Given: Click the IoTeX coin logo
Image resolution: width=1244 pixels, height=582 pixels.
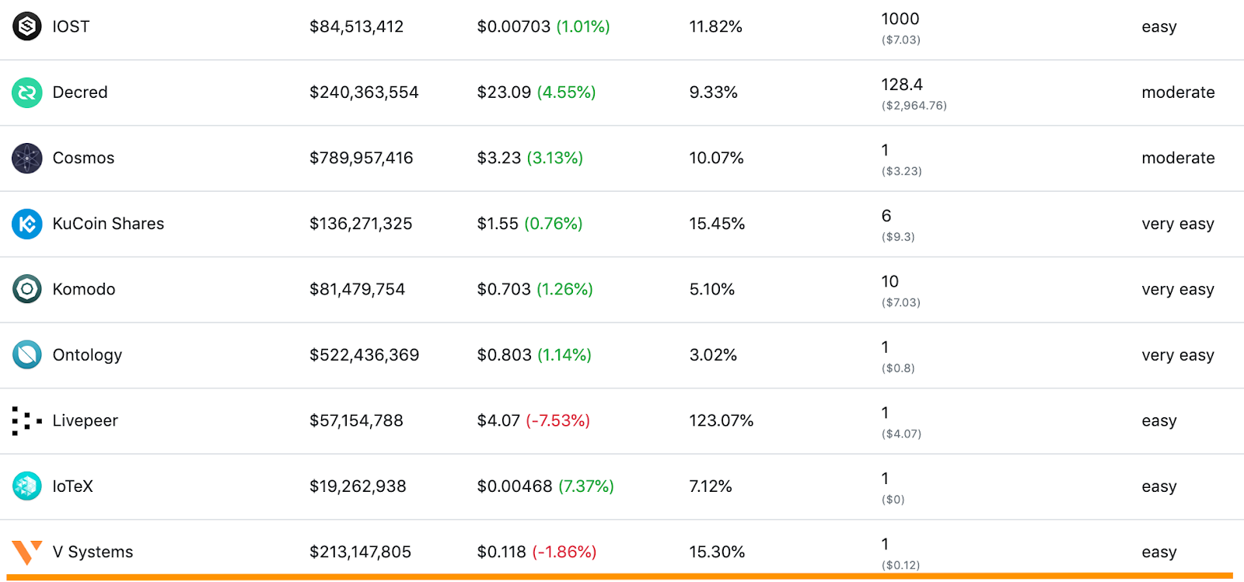Looking at the screenshot, I should coord(27,486).
